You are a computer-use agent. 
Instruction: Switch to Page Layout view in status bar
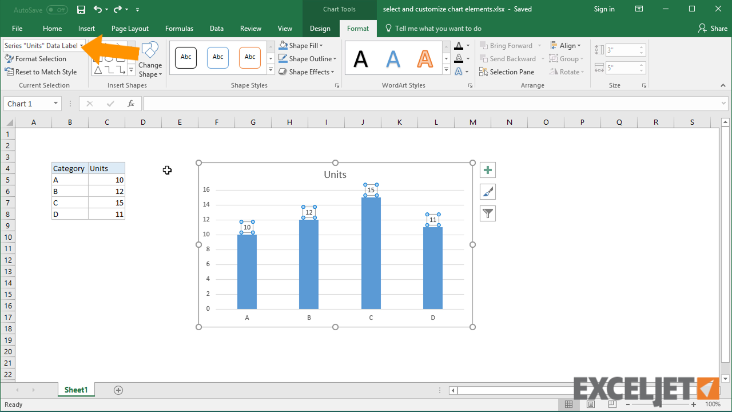click(590, 405)
